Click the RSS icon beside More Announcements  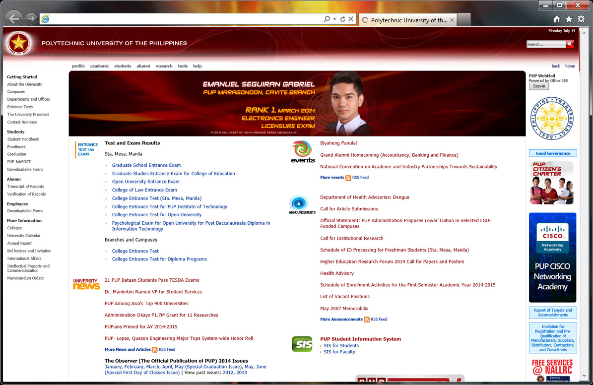point(366,320)
